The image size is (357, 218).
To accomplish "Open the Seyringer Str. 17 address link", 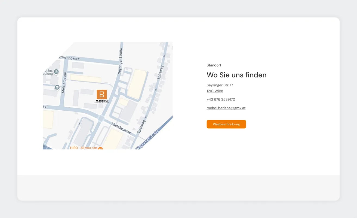I will (x=220, y=85).
